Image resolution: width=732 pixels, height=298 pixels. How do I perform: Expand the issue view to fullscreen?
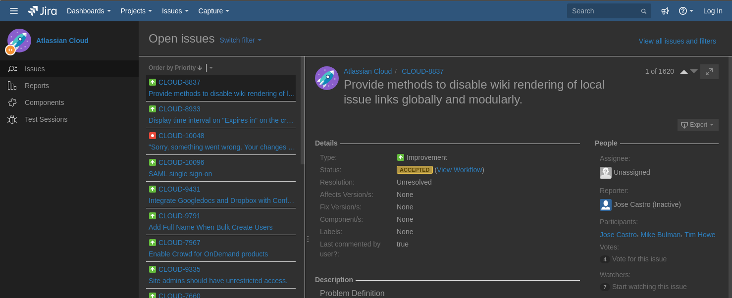pyautogui.click(x=709, y=71)
